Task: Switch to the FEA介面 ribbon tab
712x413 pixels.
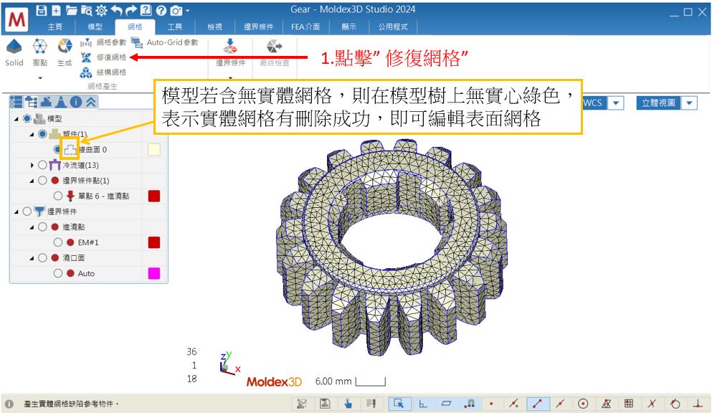Action: point(305,27)
